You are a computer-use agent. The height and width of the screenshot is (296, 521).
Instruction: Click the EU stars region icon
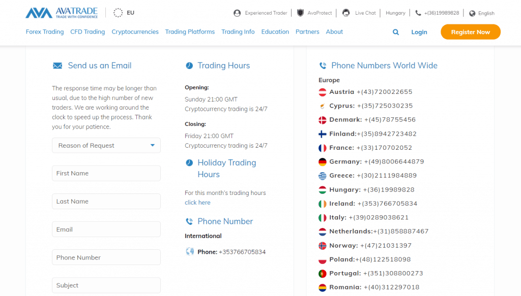pyautogui.click(x=118, y=13)
